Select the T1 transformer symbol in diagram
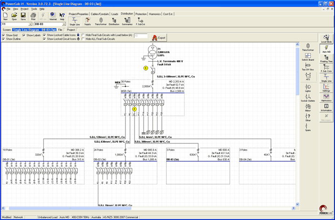Viewport: 335px width, 220px height. 152,52
